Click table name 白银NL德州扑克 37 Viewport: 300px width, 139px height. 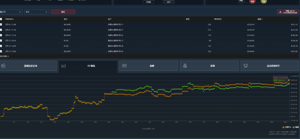coord(115,30)
